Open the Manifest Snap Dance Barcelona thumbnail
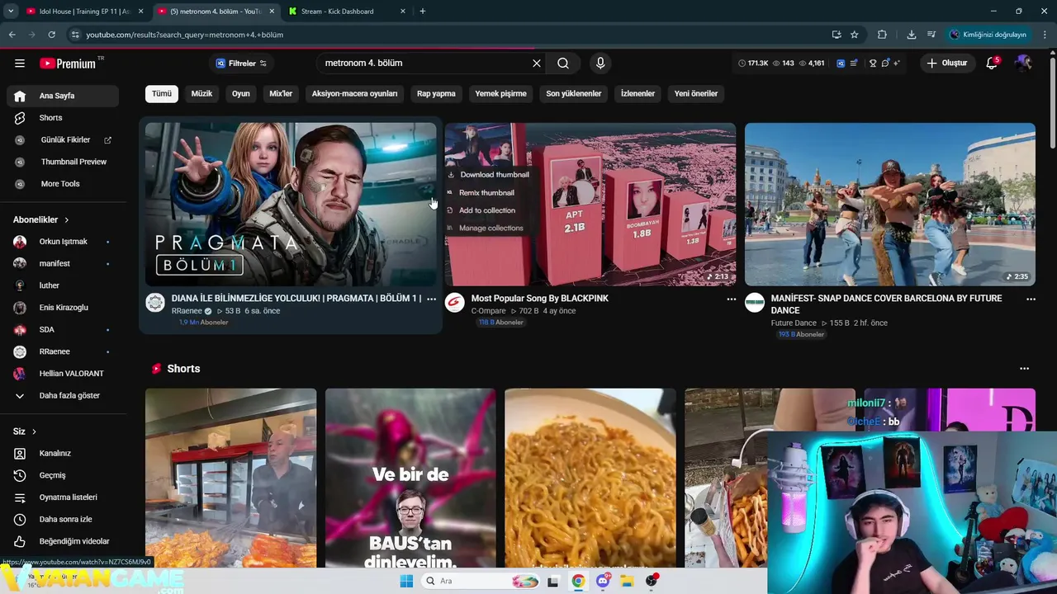 (890, 205)
